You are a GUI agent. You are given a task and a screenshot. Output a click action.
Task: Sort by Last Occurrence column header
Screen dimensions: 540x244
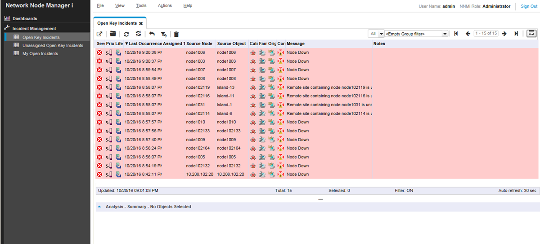click(x=143, y=44)
